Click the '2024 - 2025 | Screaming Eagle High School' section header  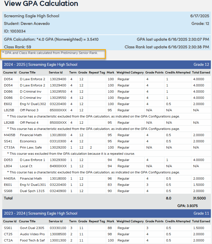click(40, 65)
